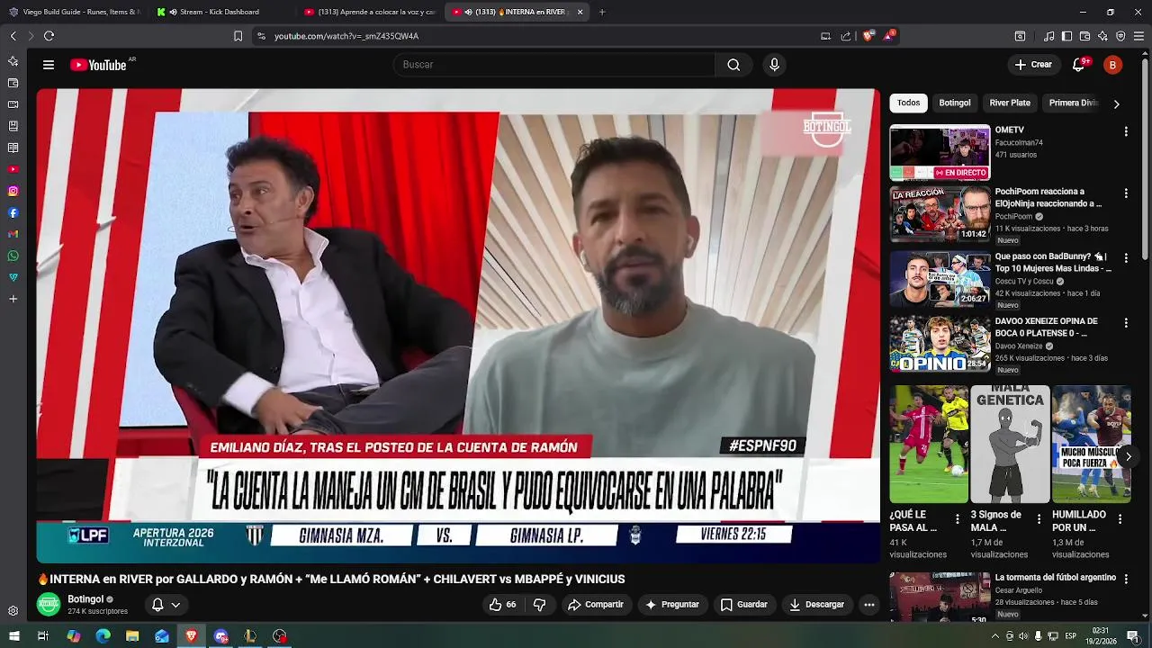
Task: Open OMETV live stream thumbnail
Action: (940, 152)
